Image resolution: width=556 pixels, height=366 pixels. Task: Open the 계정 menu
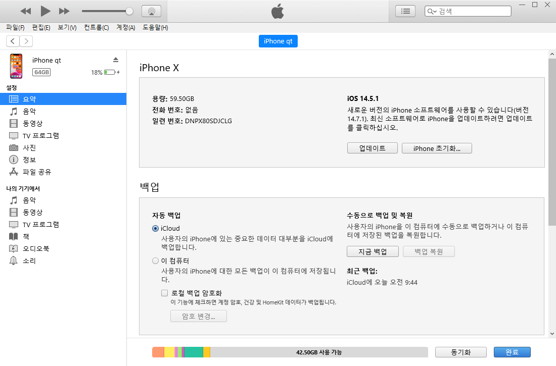pyautogui.click(x=124, y=27)
